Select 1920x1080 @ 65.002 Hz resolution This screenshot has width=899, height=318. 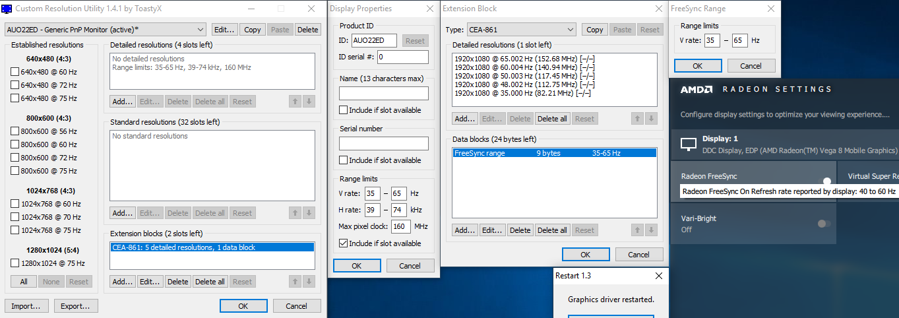click(x=555, y=59)
